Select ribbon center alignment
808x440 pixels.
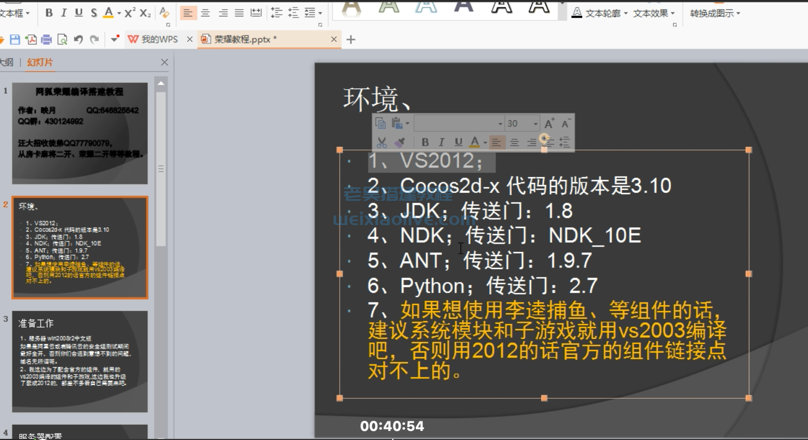tap(205, 13)
